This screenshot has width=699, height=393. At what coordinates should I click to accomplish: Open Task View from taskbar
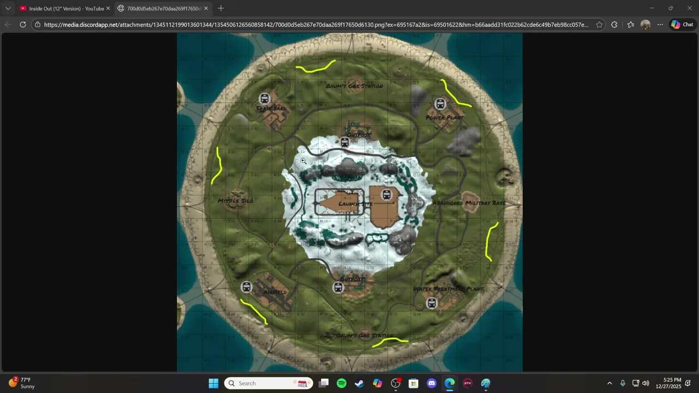click(324, 383)
